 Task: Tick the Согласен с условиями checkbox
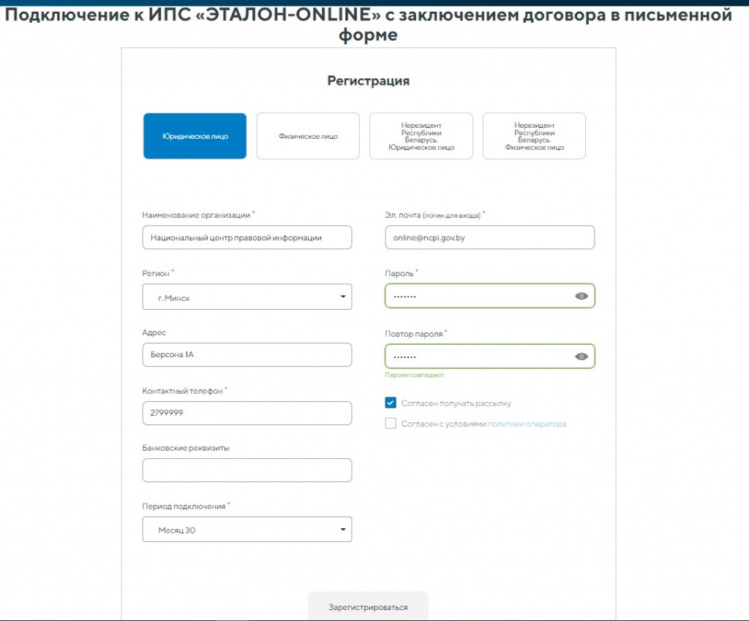pyautogui.click(x=391, y=424)
